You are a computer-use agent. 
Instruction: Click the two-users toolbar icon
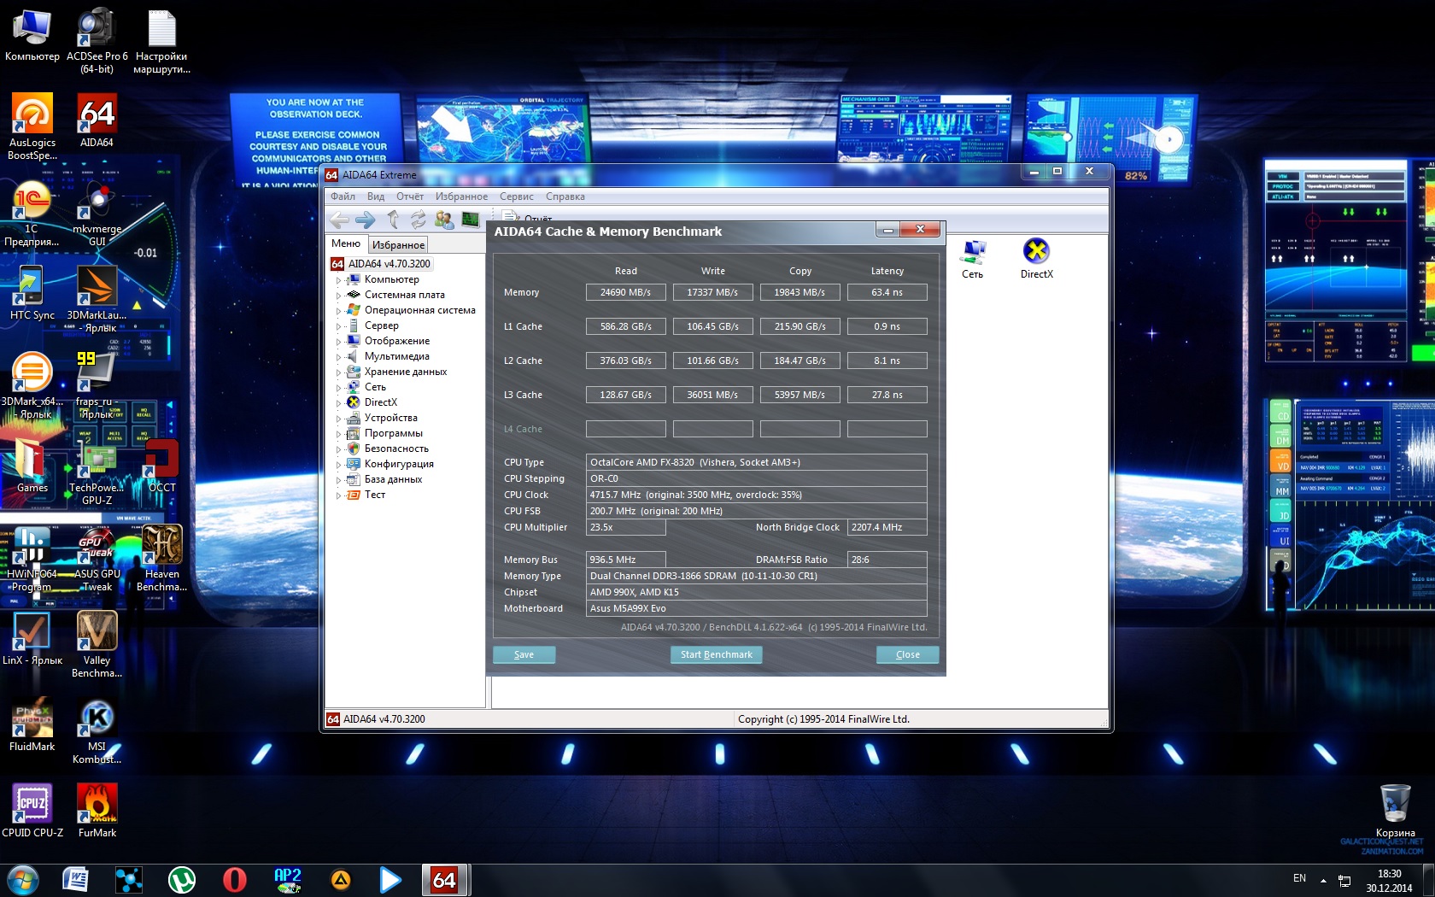coord(444,220)
